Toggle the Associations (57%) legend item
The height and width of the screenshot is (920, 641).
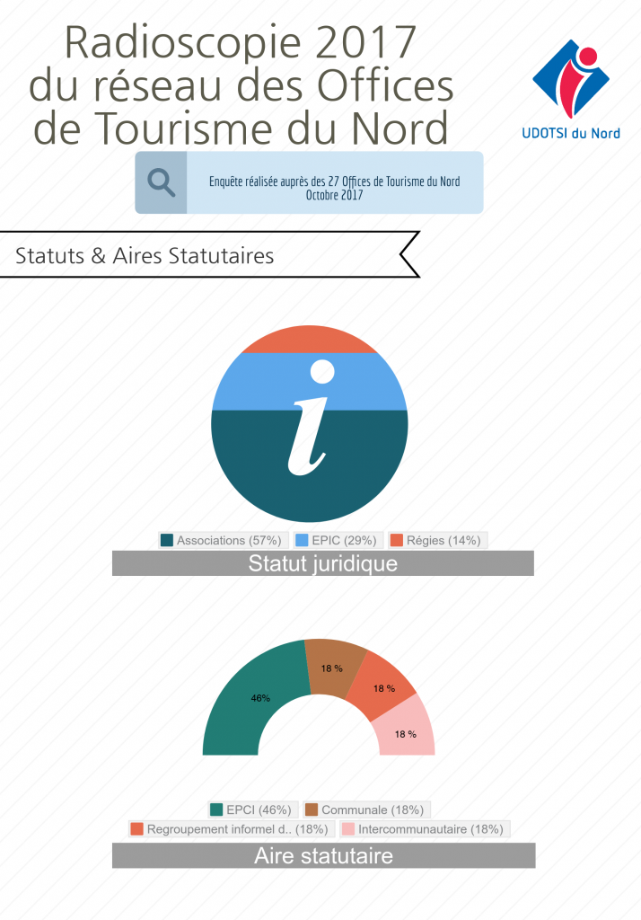click(224, 540)
